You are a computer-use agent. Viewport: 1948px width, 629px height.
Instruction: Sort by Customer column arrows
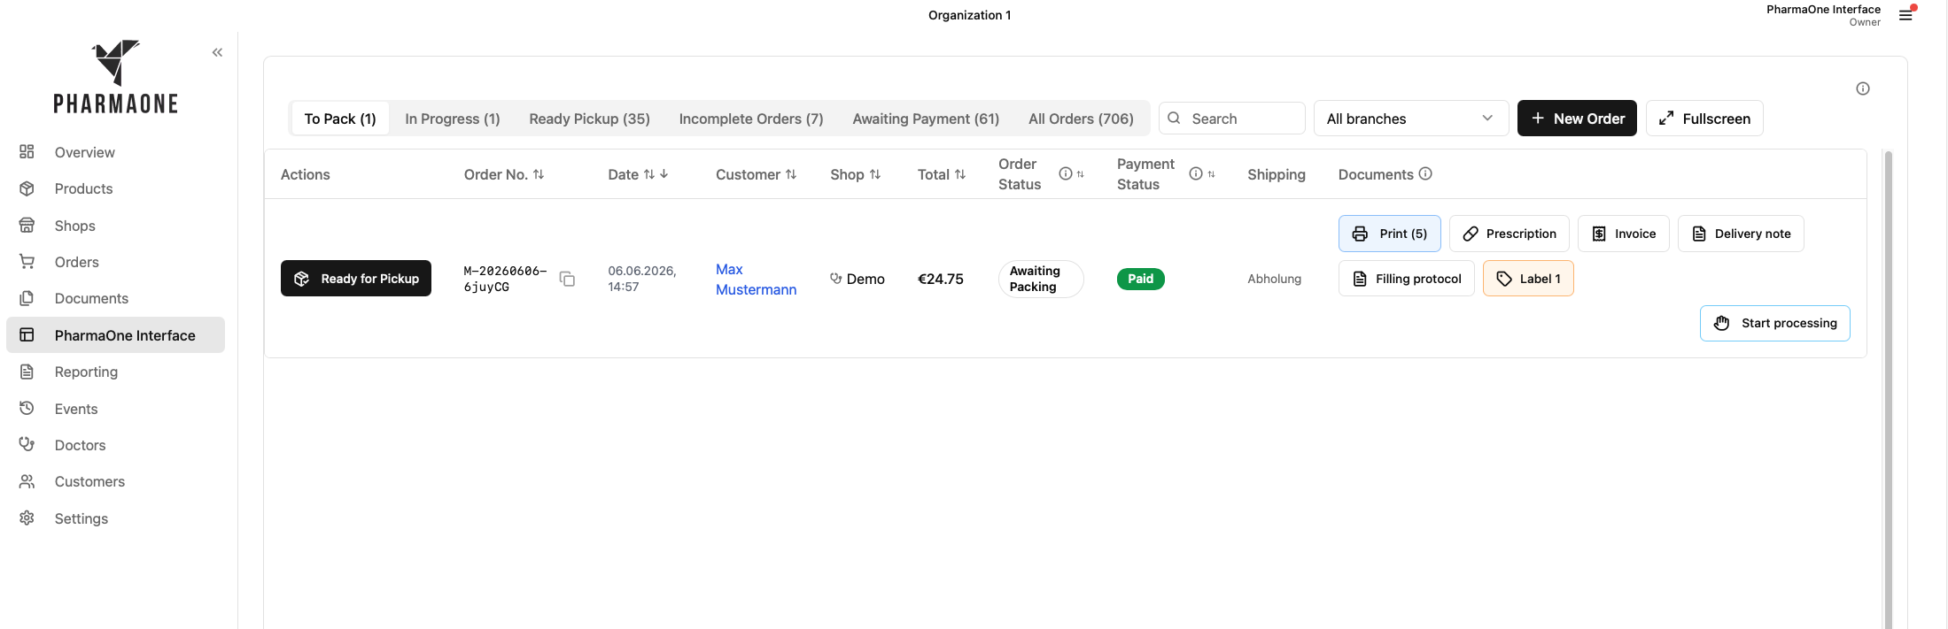pos(791,174)
